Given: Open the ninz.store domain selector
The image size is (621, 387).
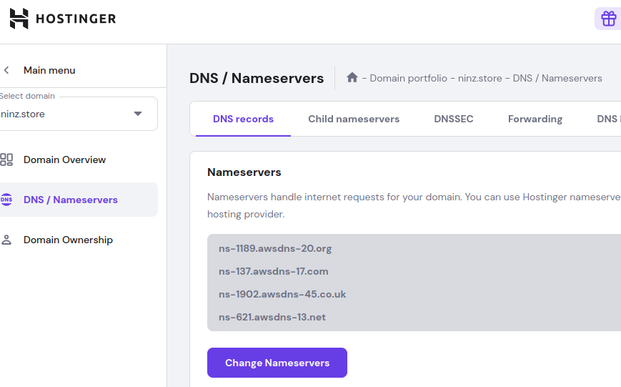Looking at the screenshot, I should pyautogui.click(x=79, y=114).
